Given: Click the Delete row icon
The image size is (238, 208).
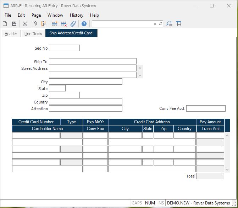Looking at the screenshot, I should pyautogui.click(x=64, y=24).
